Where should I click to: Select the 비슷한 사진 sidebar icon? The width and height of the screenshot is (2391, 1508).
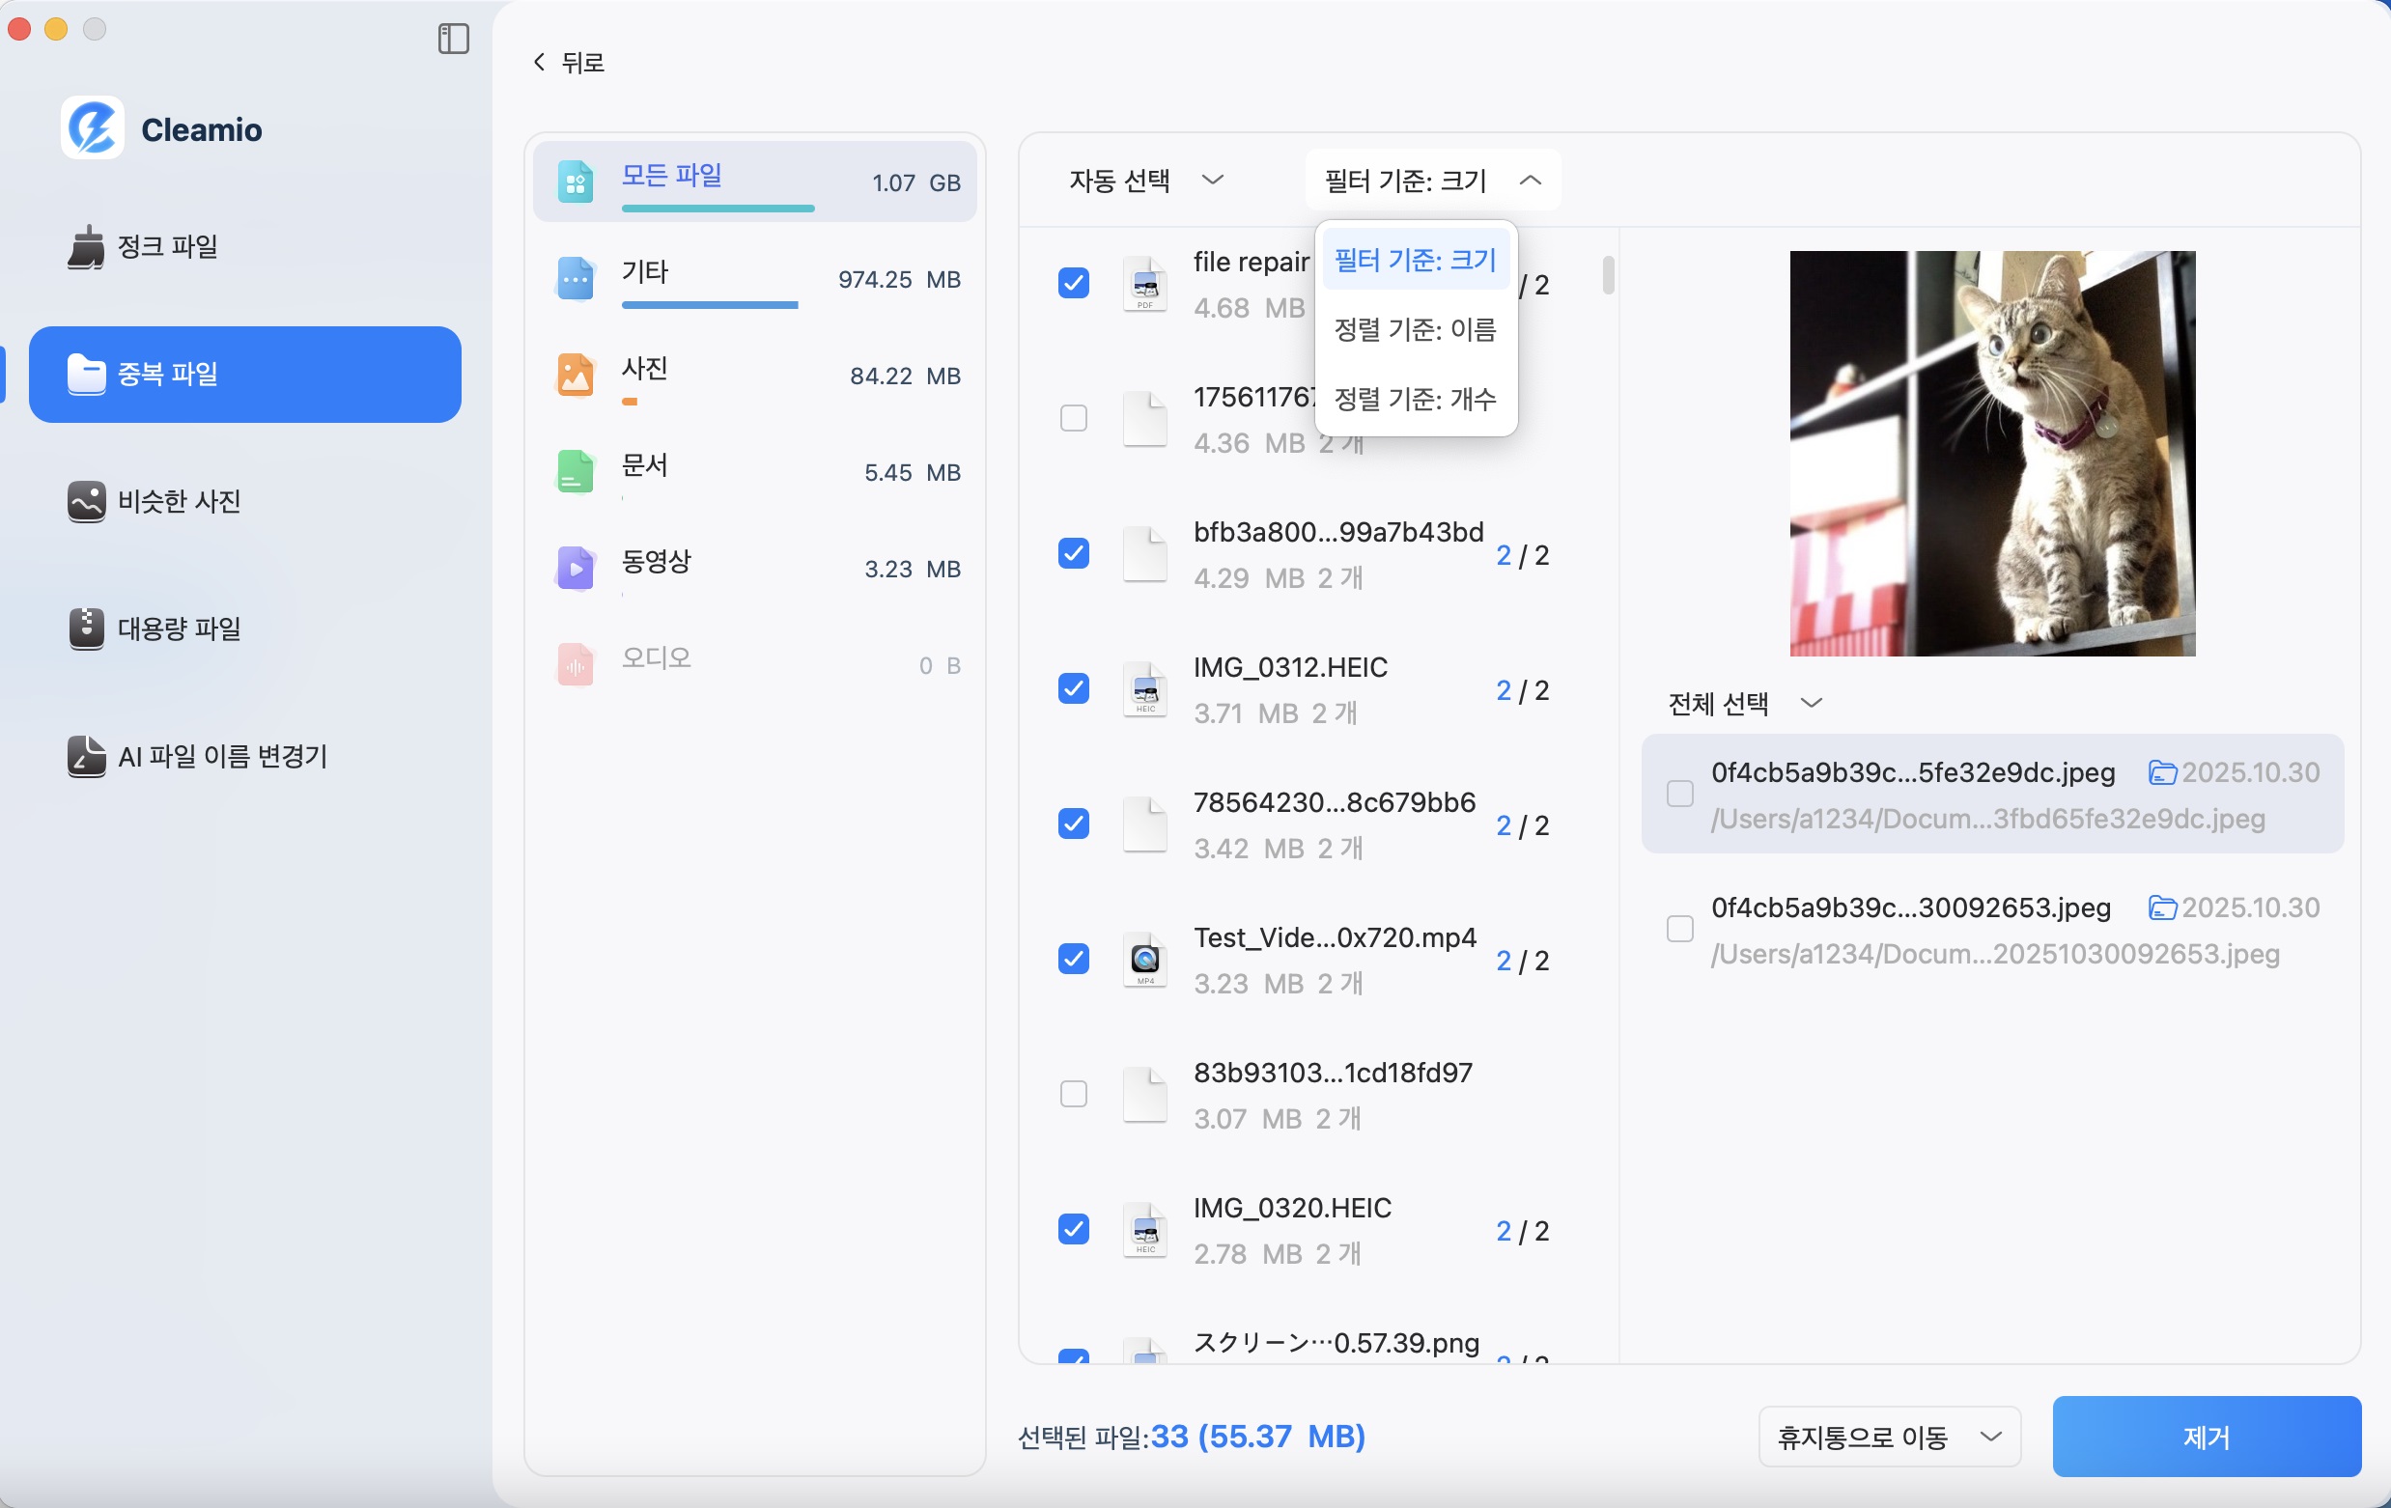(85, 502)
